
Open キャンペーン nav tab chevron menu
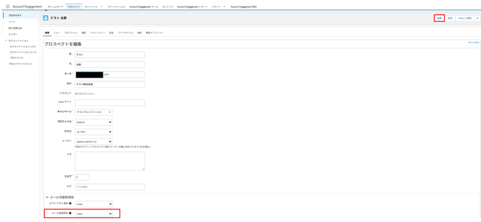click(102, 7)
